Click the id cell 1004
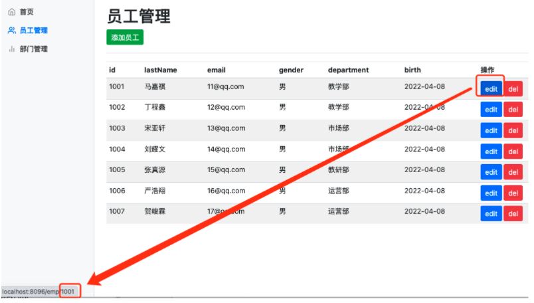The width and height of the screenshot is (534, 303). click(x=117, y=150)
